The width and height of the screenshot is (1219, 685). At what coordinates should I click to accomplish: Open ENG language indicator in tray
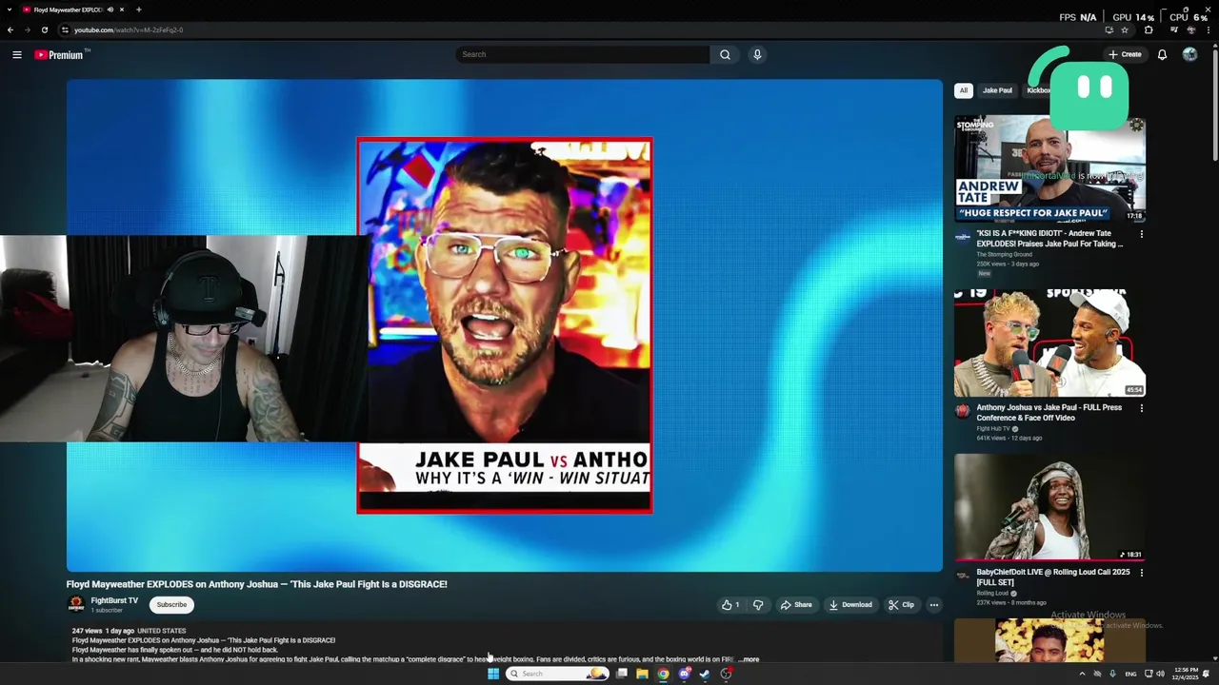tap(1130, 674)
